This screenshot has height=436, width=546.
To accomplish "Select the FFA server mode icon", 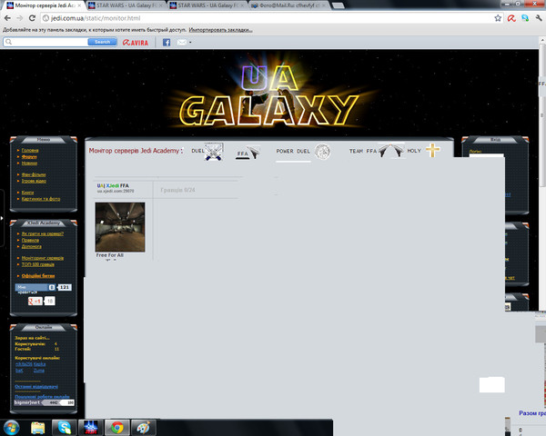I will pos(254,152).
